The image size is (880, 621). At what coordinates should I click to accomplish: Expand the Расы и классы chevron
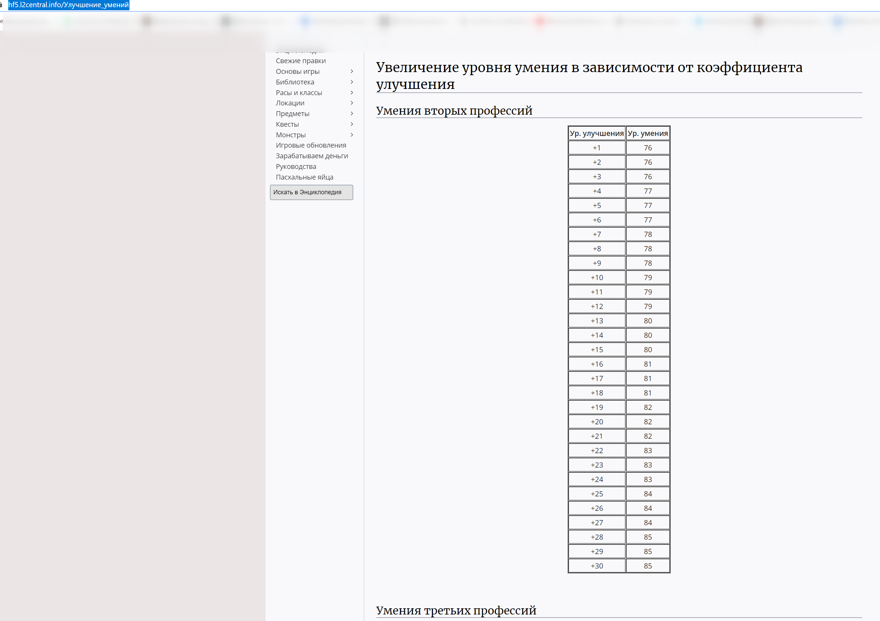[352, 93]
